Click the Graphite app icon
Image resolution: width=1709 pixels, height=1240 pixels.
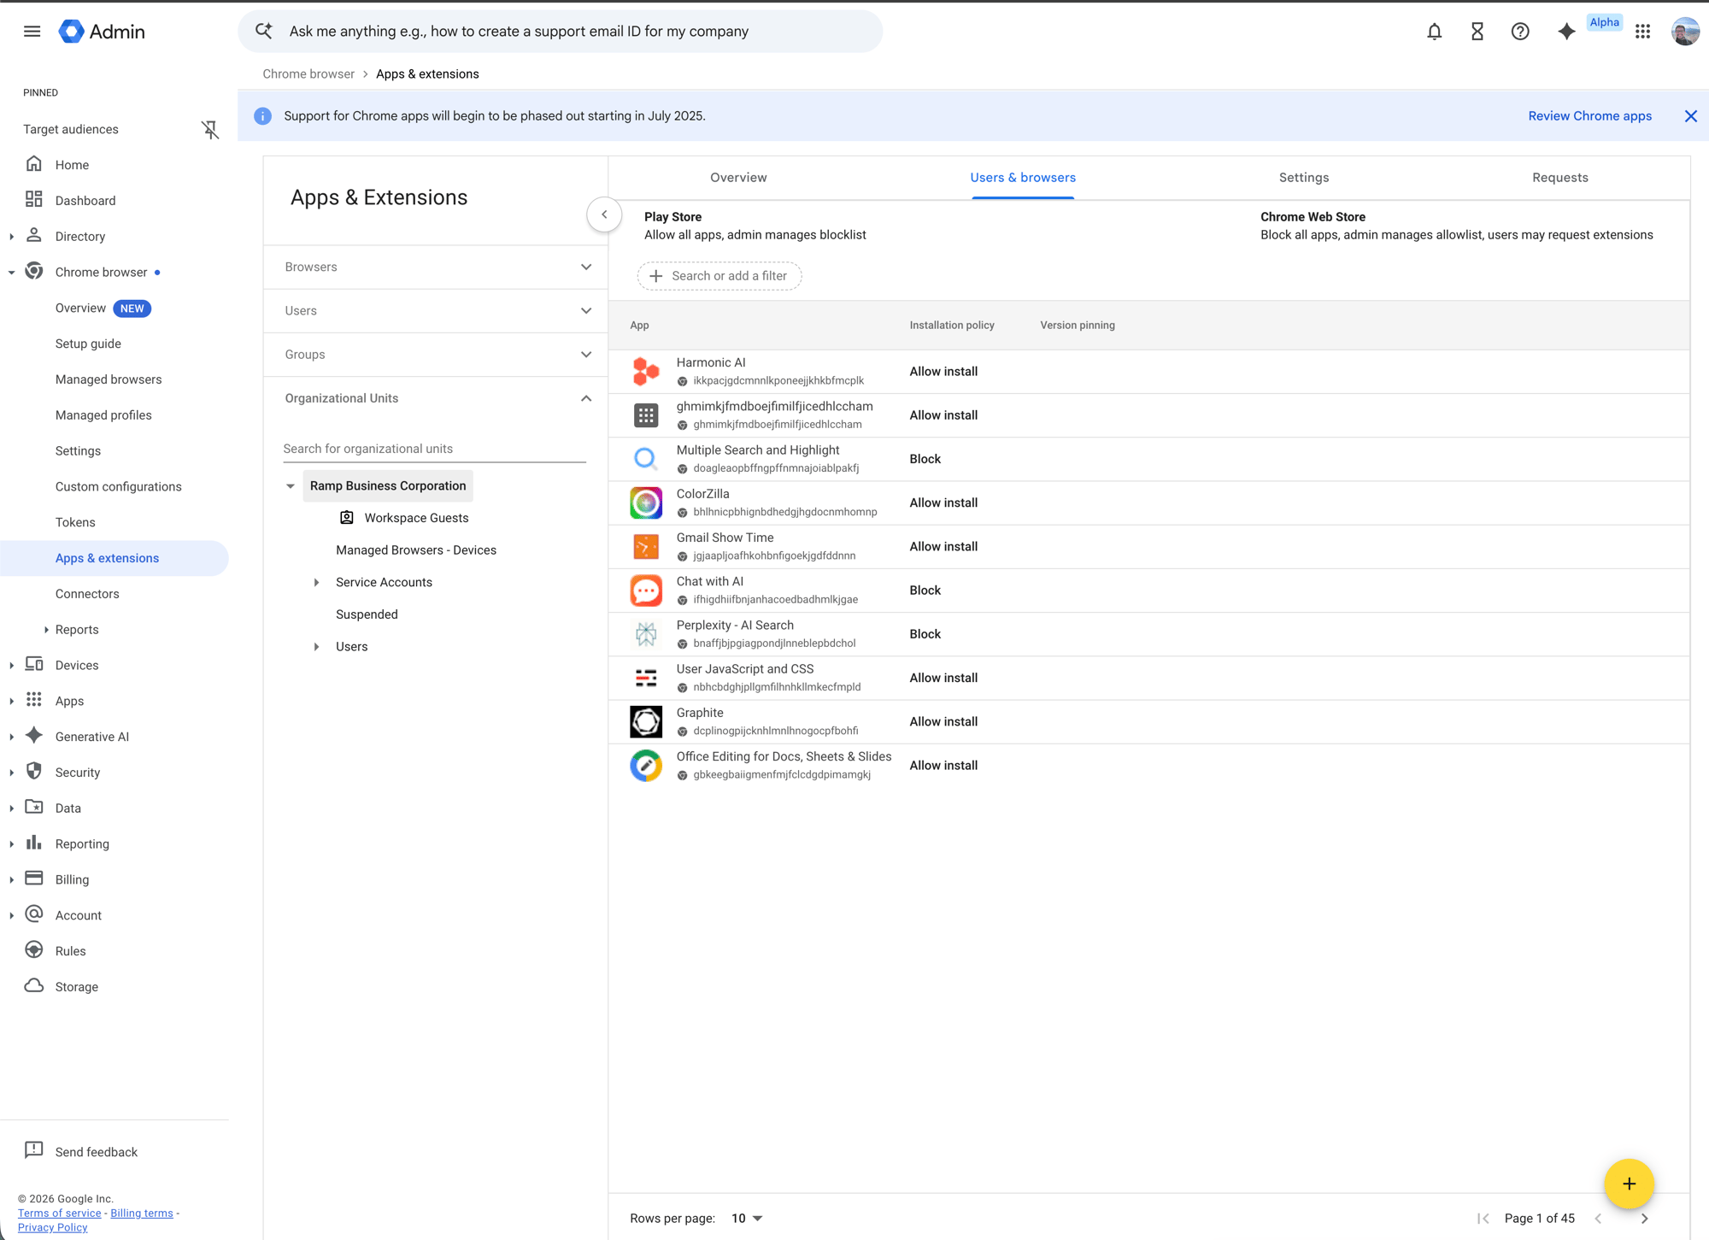point(646,721)
